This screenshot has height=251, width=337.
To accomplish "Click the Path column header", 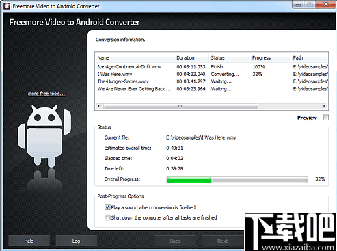I will coord(310,57).
